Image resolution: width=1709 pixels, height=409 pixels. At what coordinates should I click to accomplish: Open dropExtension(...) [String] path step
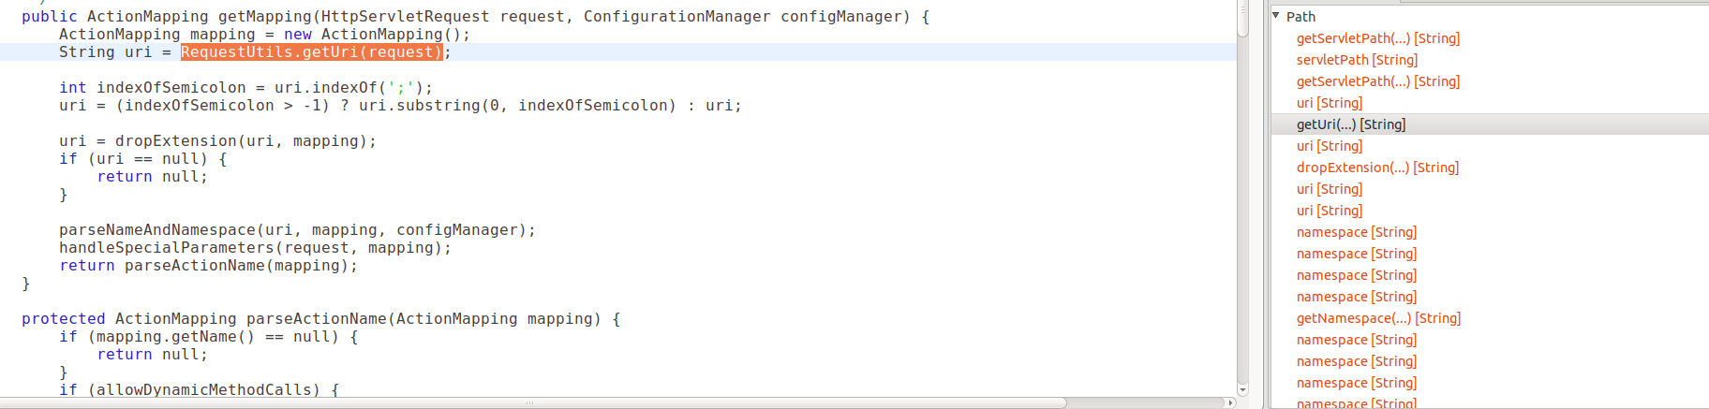pyautogui.click(x=1377, y=168)
